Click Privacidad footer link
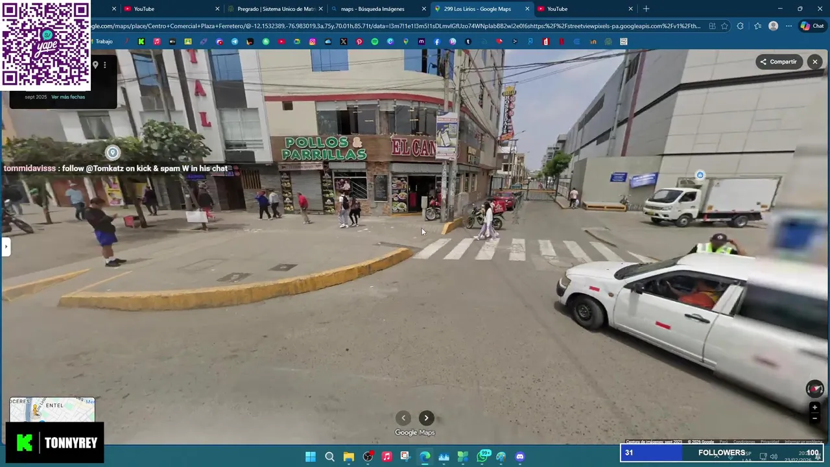Image resolution: width=830 pixels, height=467 pixels. coord(770,442)
